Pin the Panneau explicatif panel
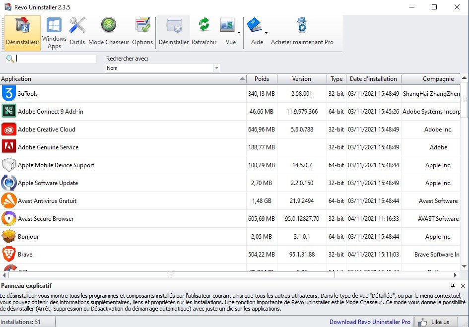Image resolution: width=469 pixels, height=327 pixels. tap(453, 286)
